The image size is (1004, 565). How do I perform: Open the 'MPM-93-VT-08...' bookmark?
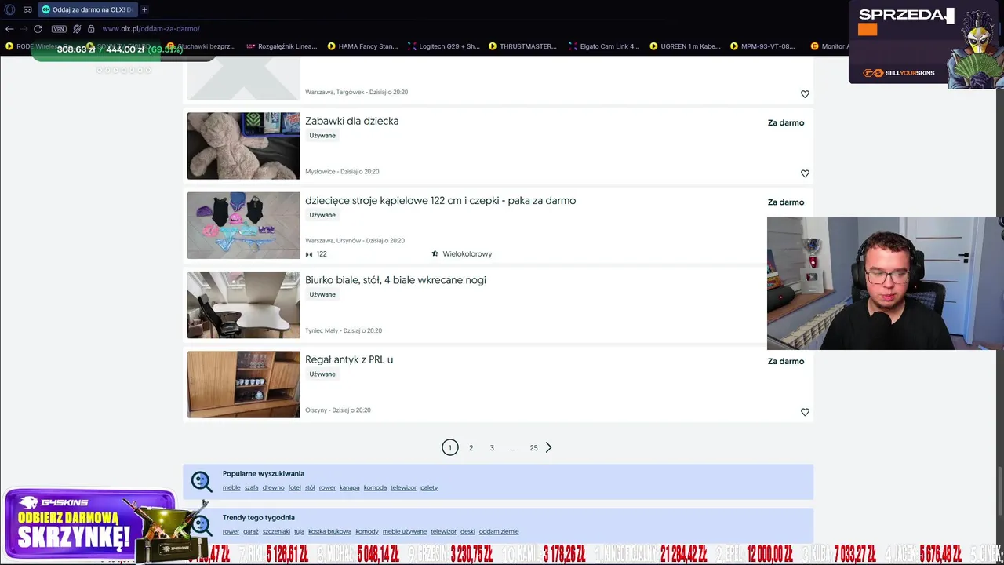point(762,46)
